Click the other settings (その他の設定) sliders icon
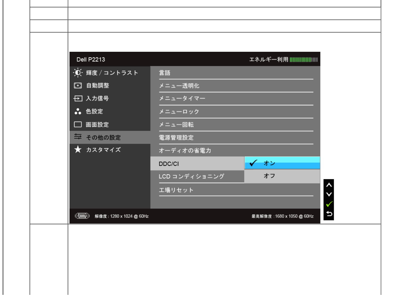Viewport: 400px width, 295px height. pos(78,137)
